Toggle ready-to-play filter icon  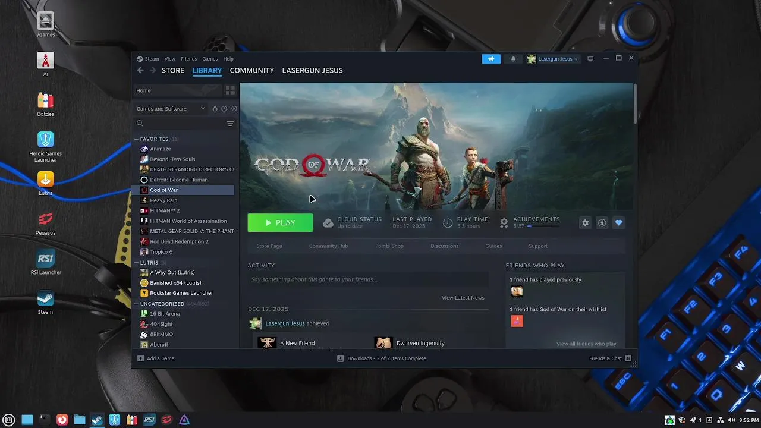pos(234,109)
